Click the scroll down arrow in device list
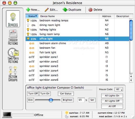 131,80
